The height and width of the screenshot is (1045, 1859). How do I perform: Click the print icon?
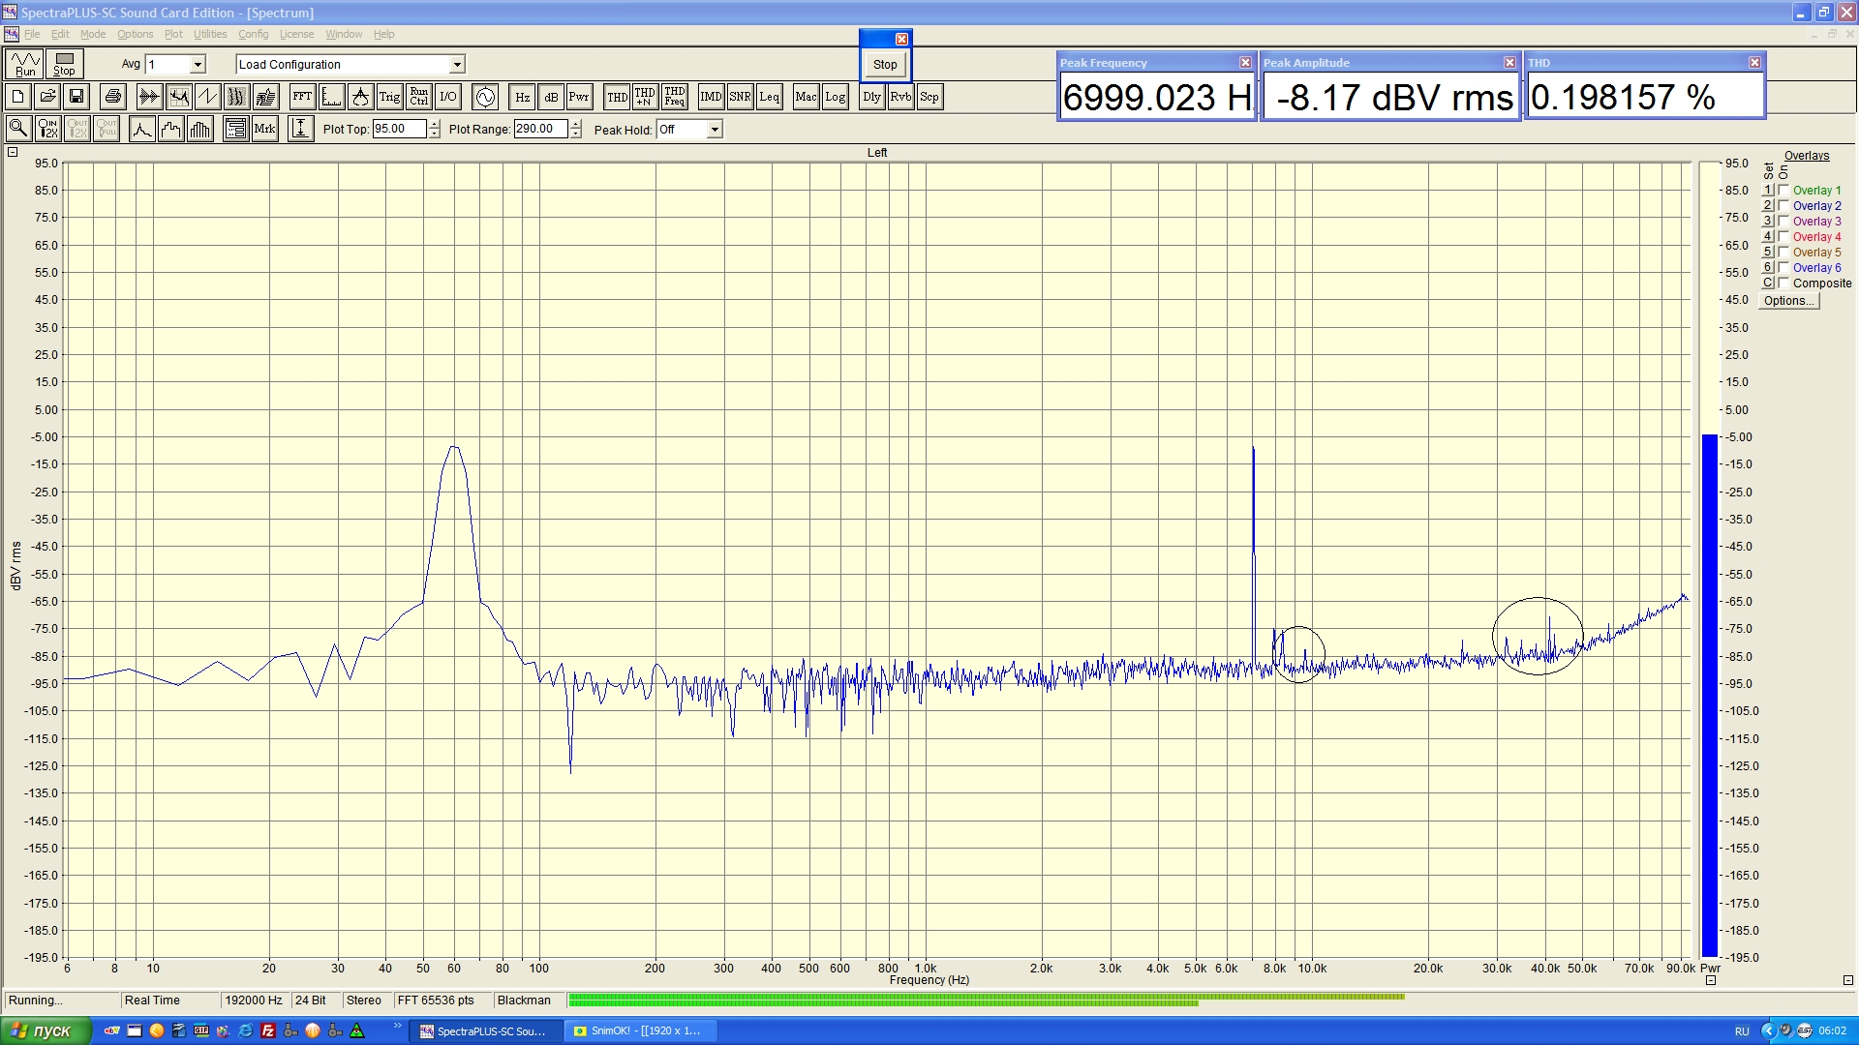point(113,97)
